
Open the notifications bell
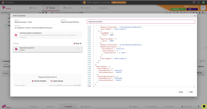coord(199,2)
